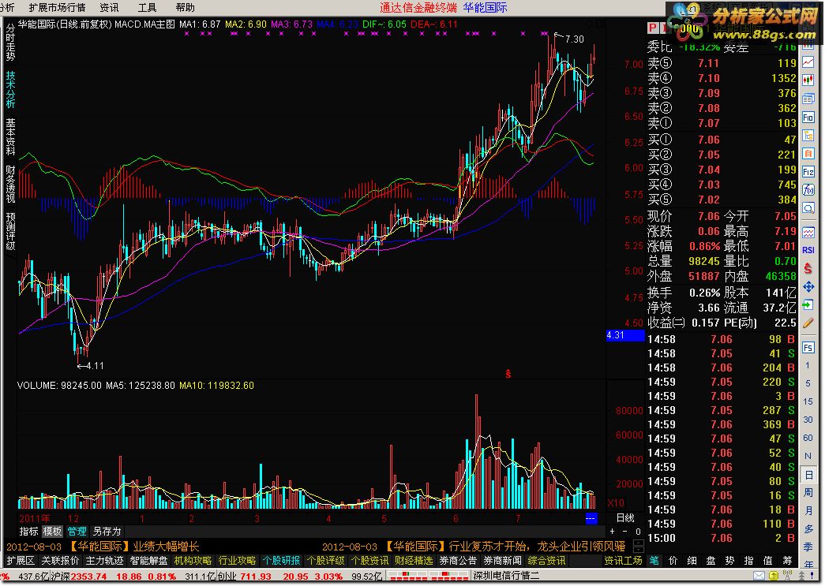The height and width of the screenshot is (586, 825).
Task: Open the 资讯 menu
Action: [x=109, y=7]
